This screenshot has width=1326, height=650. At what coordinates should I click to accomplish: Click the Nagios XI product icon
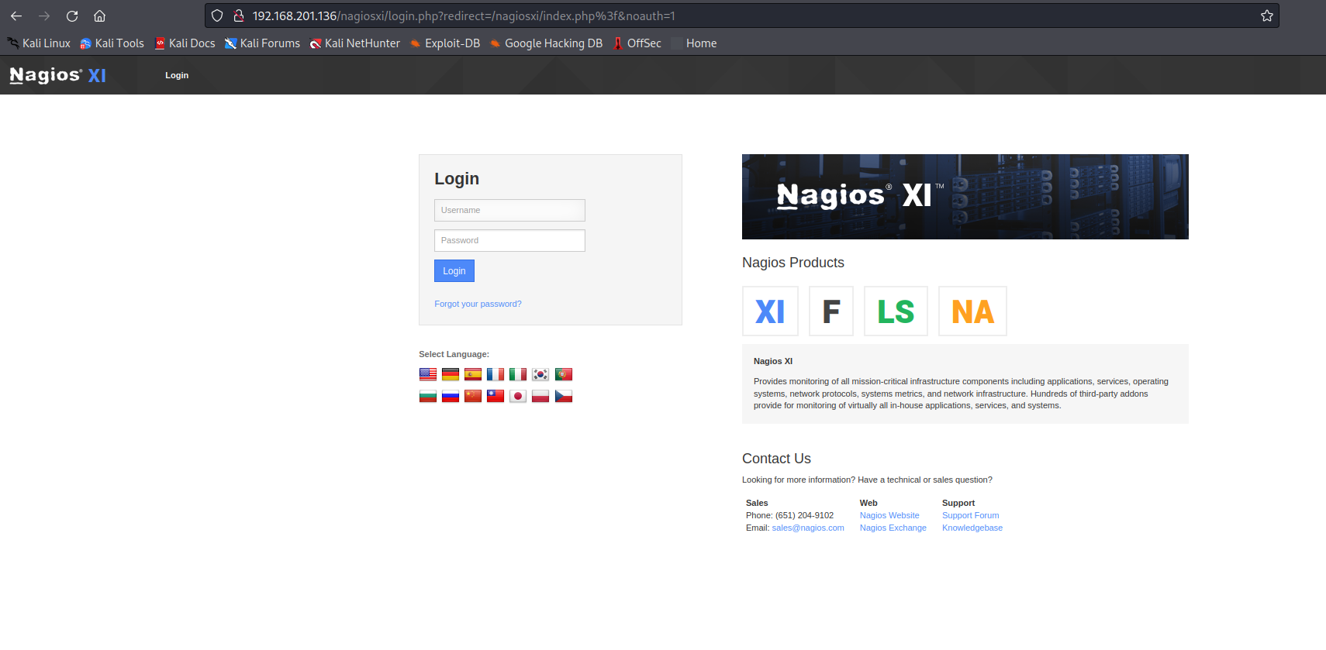[770, 311]
